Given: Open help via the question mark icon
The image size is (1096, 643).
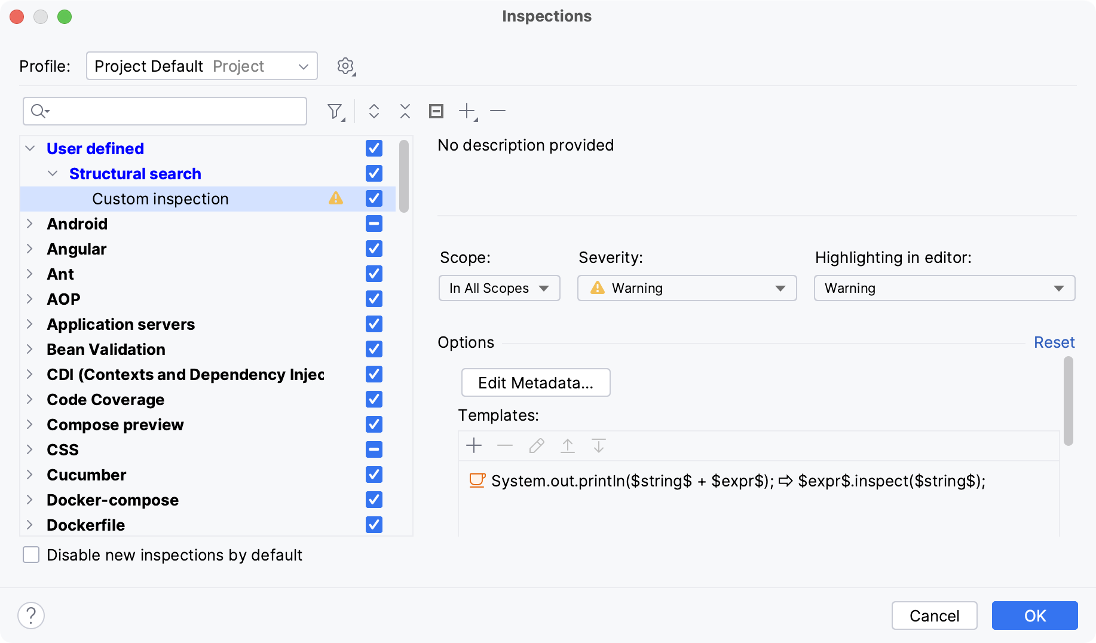Looking at the screenshot, I should pos(31,615).
